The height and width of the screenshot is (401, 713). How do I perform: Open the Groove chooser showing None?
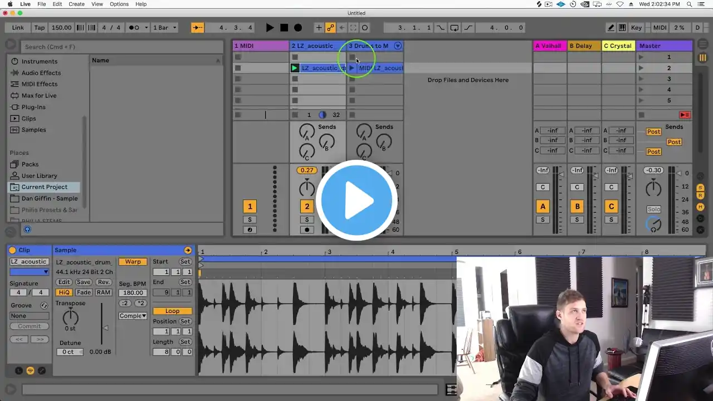coord(30,316)
